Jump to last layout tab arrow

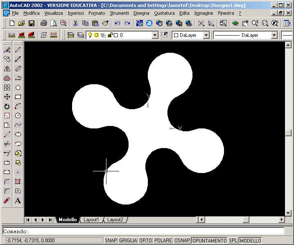coord(51,220)
